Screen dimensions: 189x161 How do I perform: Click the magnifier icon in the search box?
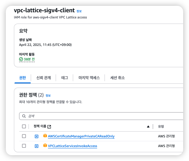tap(24, 116)
